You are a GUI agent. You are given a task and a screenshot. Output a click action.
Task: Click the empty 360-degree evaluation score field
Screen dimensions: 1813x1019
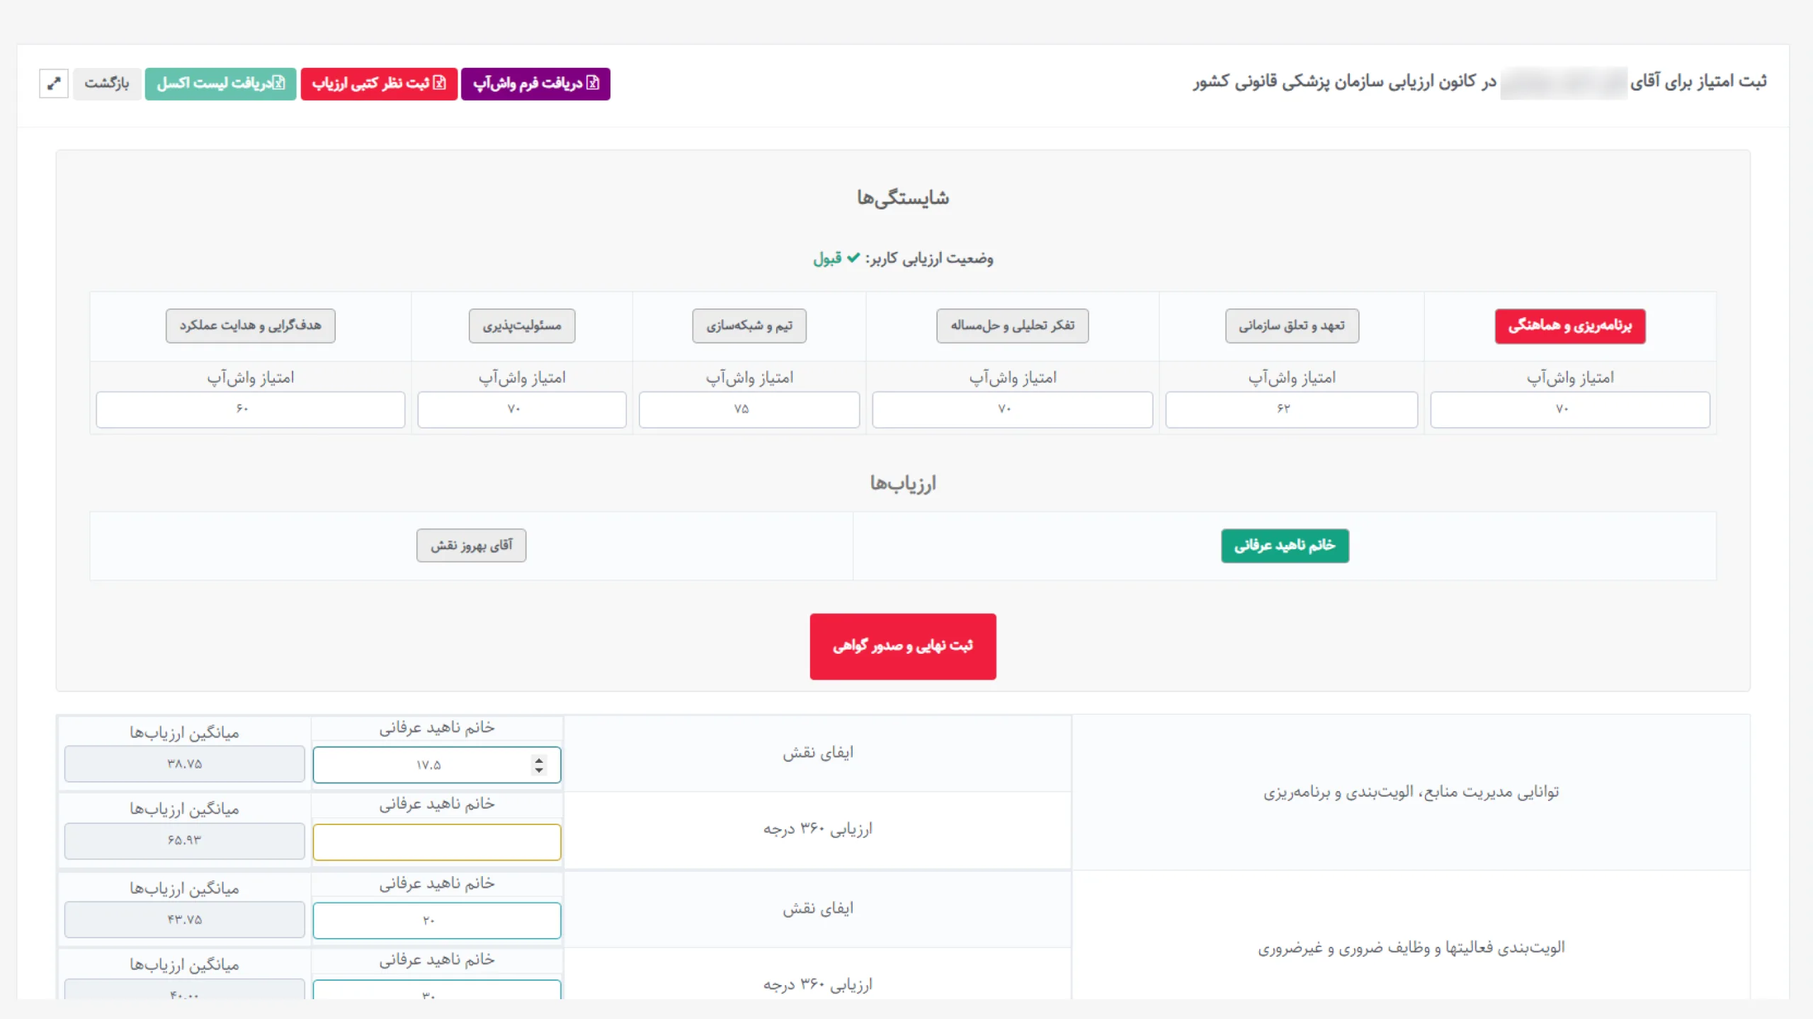click(436, 842)
